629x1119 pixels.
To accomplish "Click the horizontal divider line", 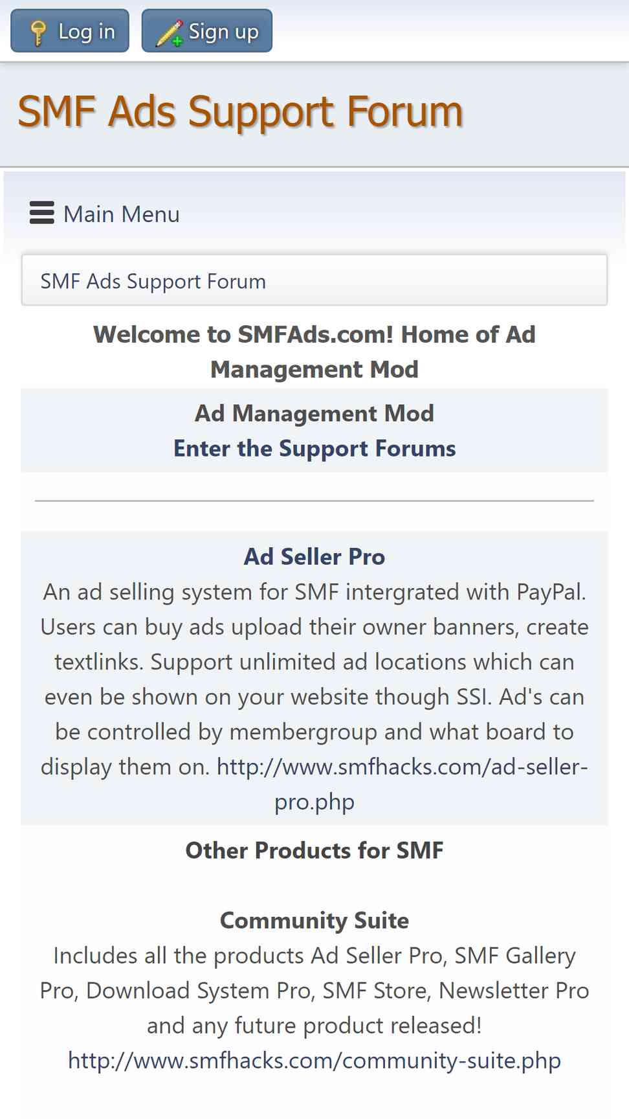I will point(314,501).
